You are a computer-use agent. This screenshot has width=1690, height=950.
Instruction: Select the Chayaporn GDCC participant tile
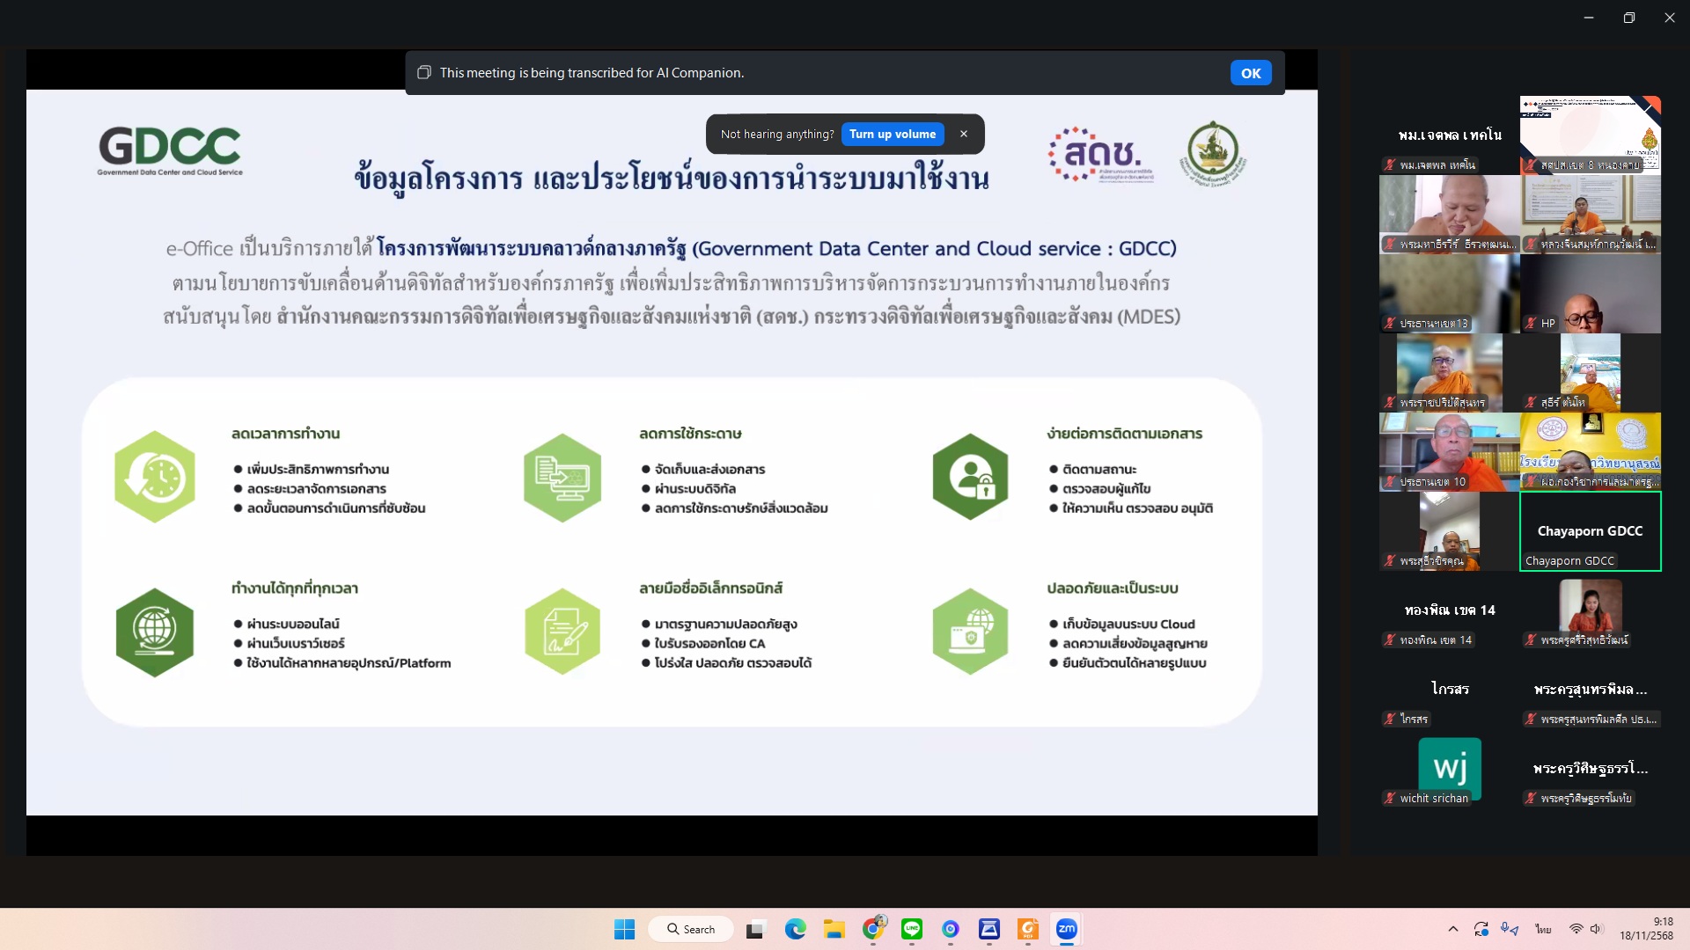coord(1590,531)
